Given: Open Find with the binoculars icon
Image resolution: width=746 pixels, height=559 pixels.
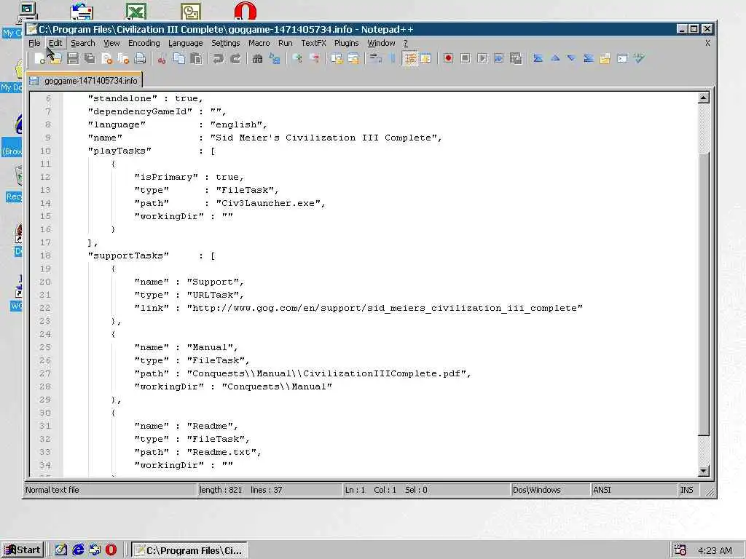Looking at the screenshot, I should click(x=257, y=58).
